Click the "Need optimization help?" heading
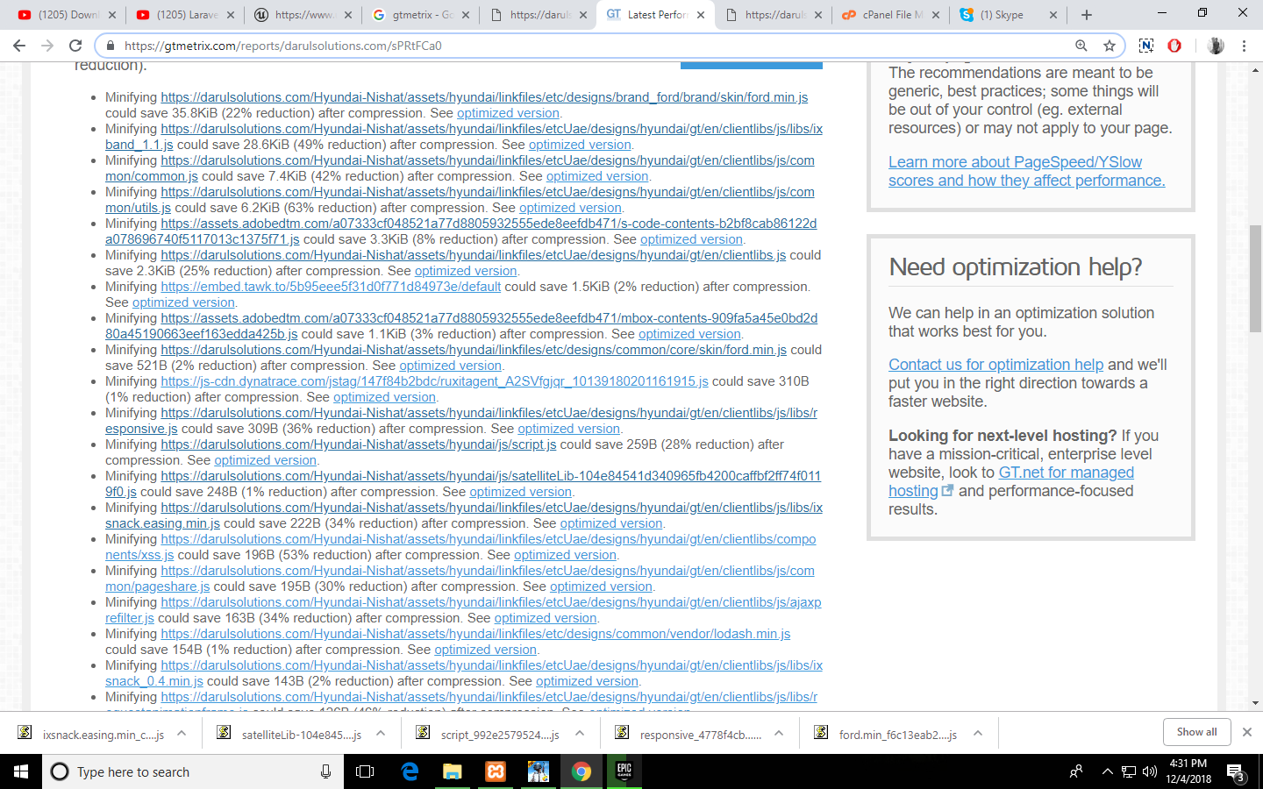This screenshot has height=789, width=1263. [x=1016, y=267]
